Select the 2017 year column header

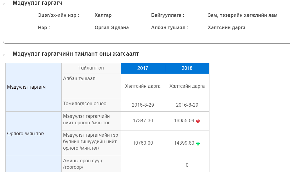pyautogui.click(x=143, y=68)
